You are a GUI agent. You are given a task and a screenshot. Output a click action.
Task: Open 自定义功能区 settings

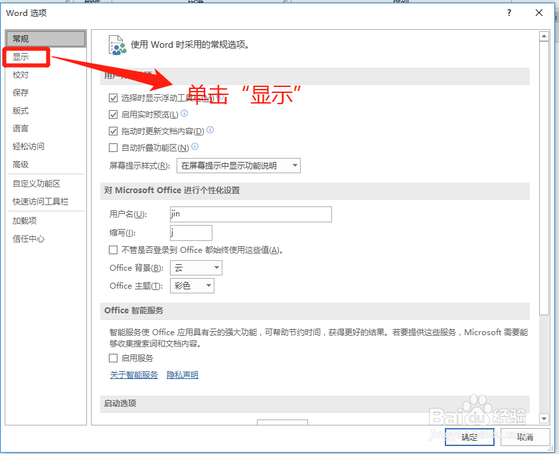[x=46, y=183]
